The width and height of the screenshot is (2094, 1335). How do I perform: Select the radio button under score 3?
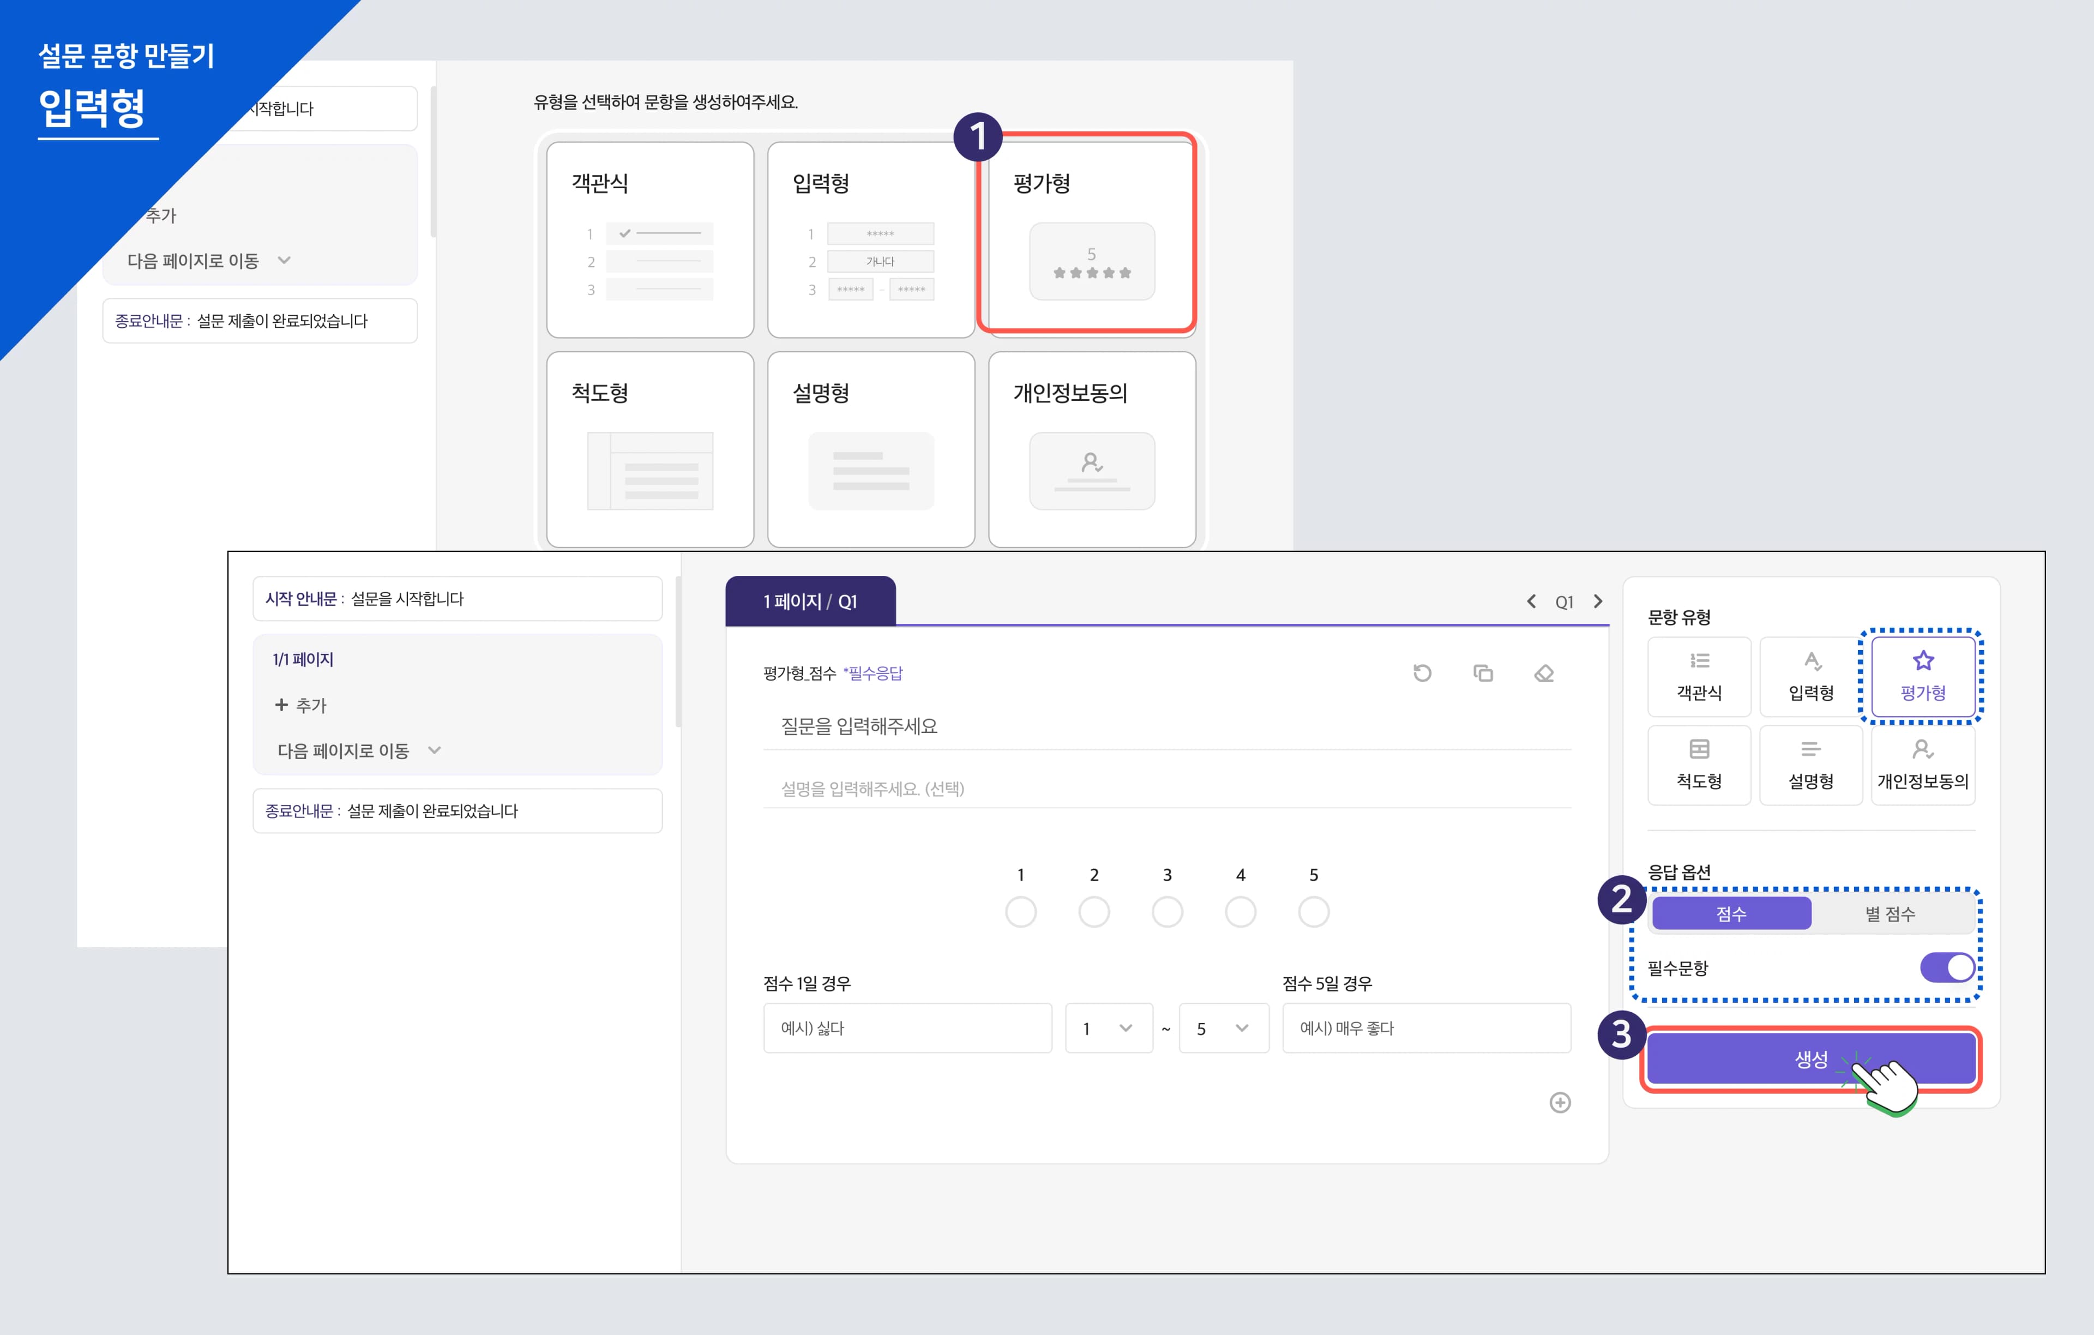pos(1167,912)
